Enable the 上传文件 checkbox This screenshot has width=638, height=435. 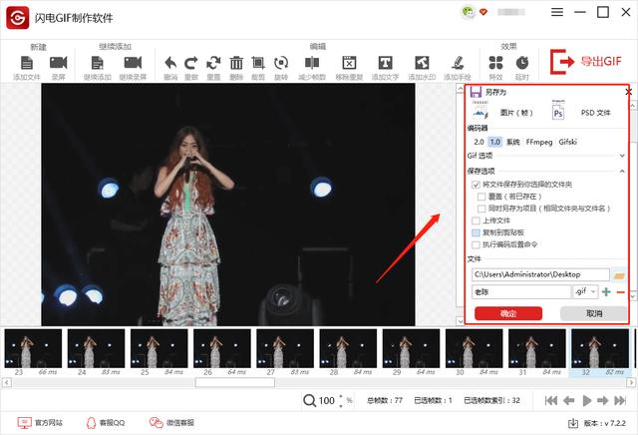click(x=476, y=220)
